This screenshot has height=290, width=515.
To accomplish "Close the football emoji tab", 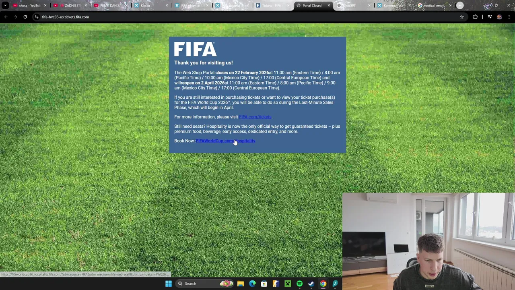I will coord(450,6).
